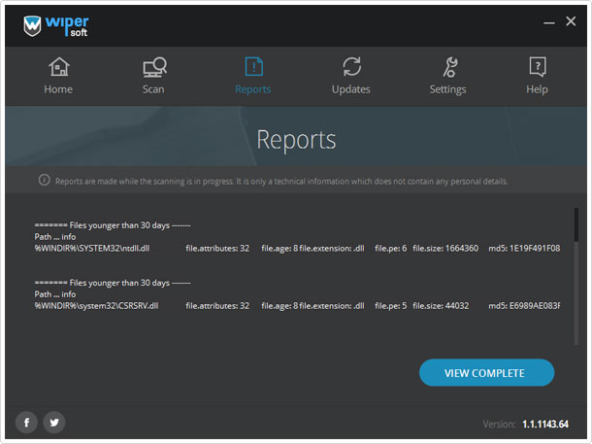Click the md5: E6989AE083F value

[x=524, y=306]
